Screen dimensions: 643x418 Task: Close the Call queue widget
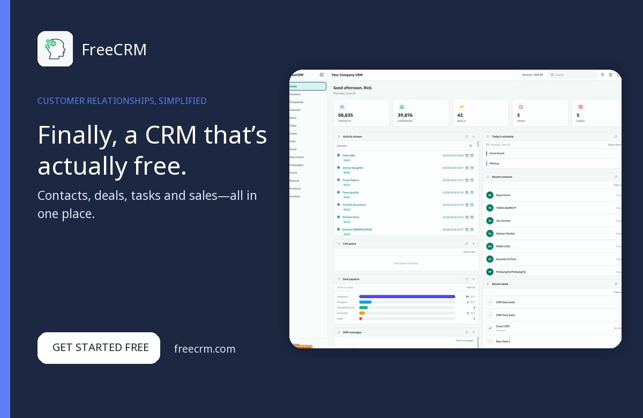473,243
